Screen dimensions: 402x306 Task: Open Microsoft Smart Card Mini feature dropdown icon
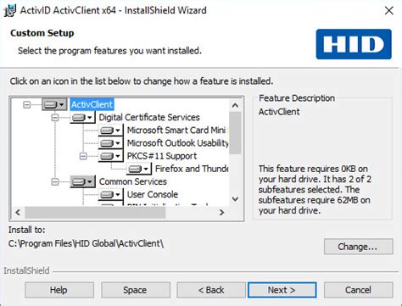[110, 131]
